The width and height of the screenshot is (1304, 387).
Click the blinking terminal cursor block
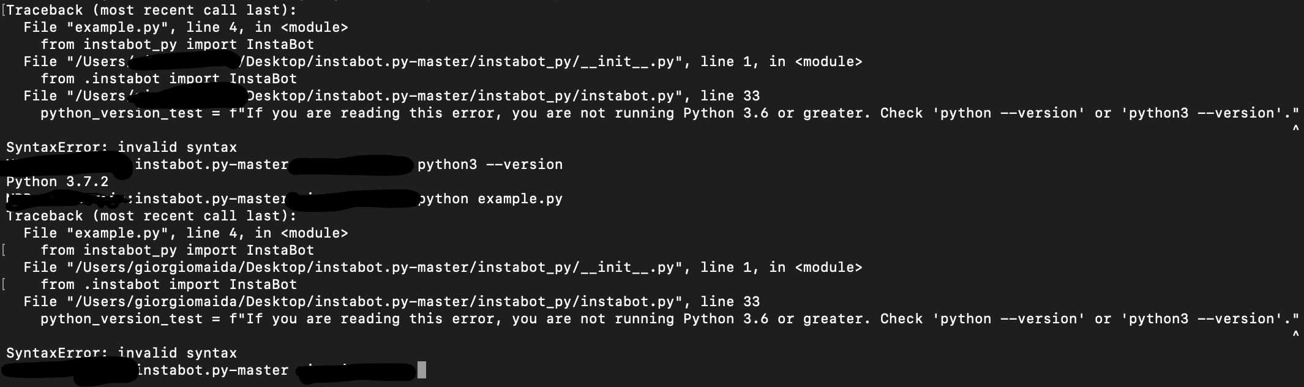(422, 370)
